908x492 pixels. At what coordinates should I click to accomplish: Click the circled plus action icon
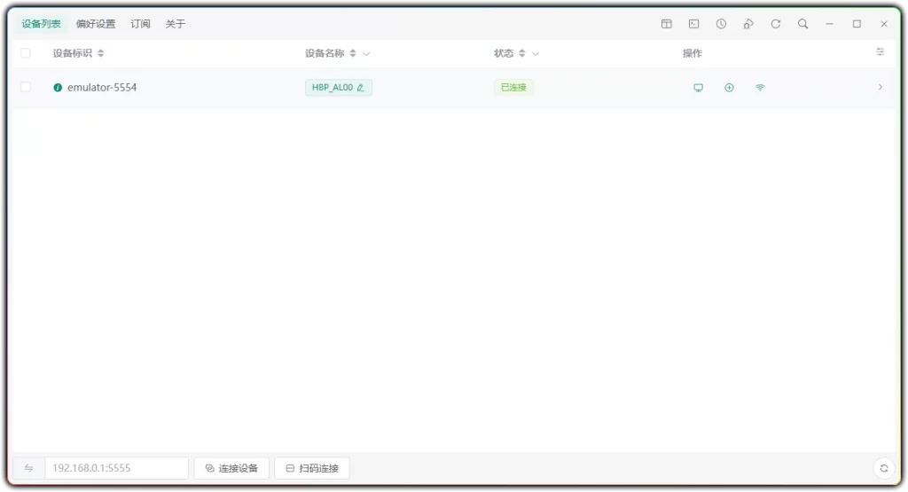[729, 88]
